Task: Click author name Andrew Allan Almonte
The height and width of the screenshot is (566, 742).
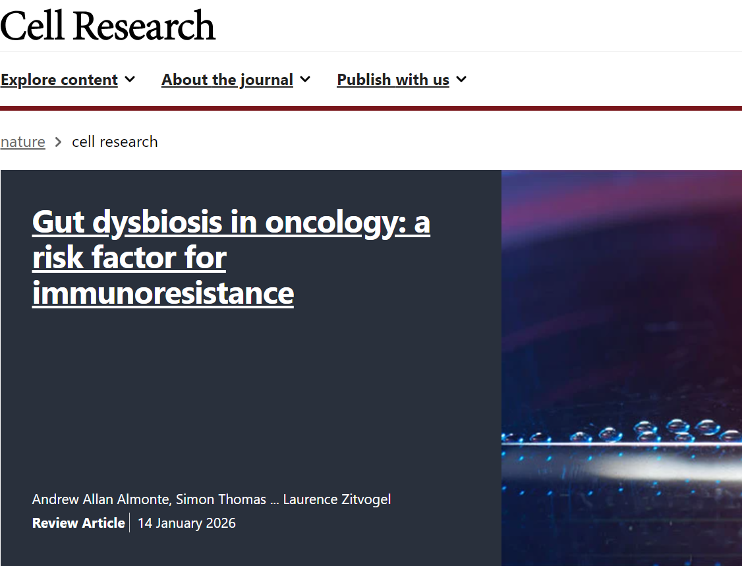Action: [102, 499]
